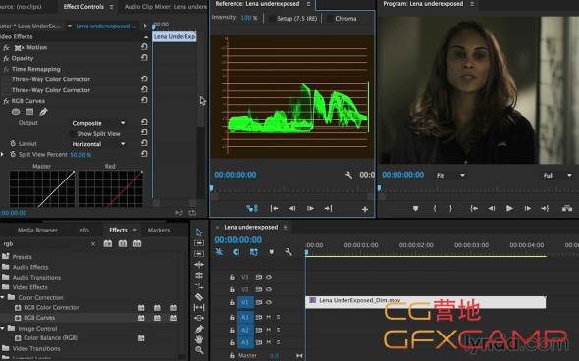Click the Red curve graph
The width and height of the screenshot is (579, 361).
111,188
